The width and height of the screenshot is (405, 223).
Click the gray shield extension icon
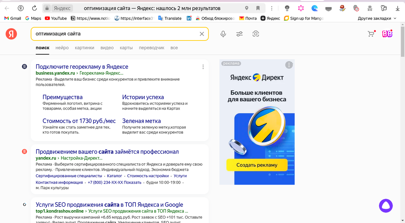328,8
